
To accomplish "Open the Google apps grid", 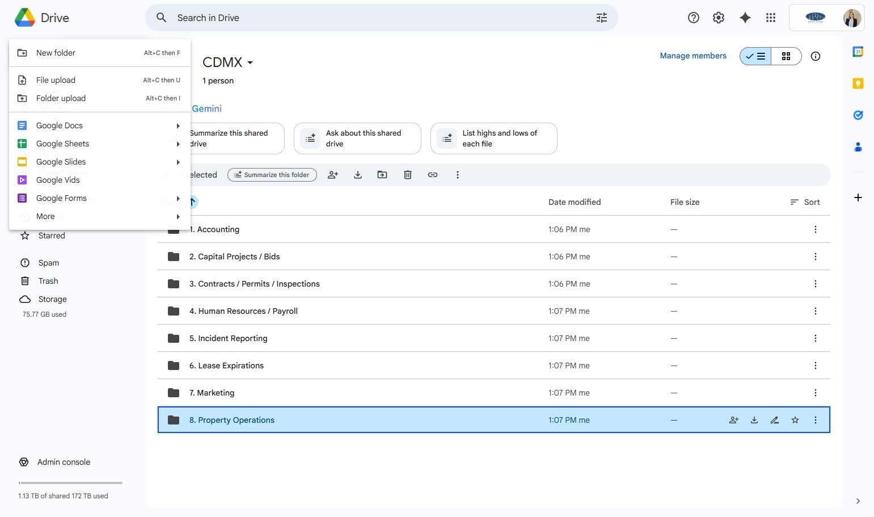I will coord(771,18).
